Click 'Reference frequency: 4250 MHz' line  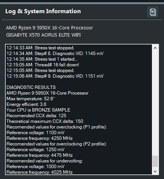point(39,138)
